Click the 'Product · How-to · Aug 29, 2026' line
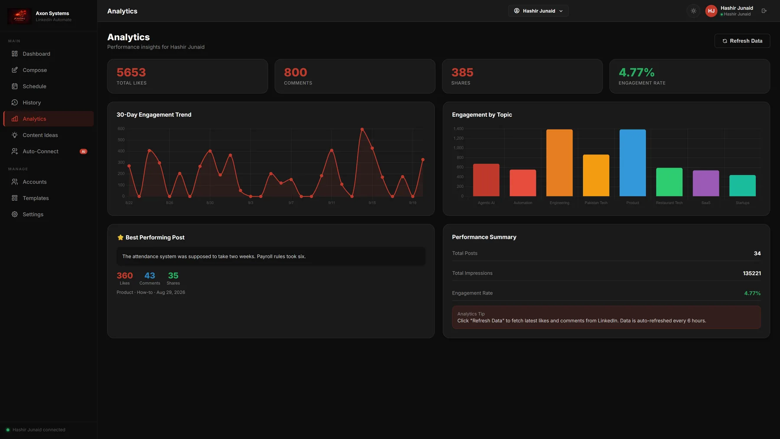Image resolution: width=780 pixels, height=439 pixels. 151,292
